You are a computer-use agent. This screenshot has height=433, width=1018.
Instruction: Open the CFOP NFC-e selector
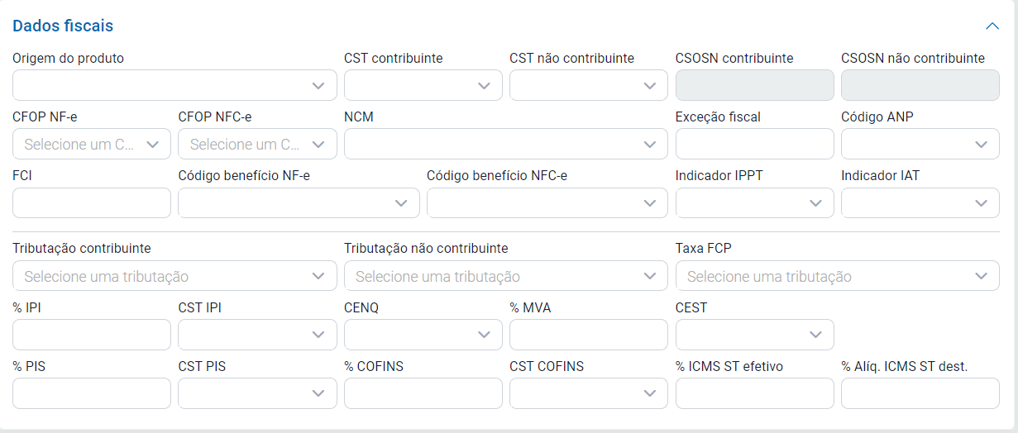click(x=257, y=144)
